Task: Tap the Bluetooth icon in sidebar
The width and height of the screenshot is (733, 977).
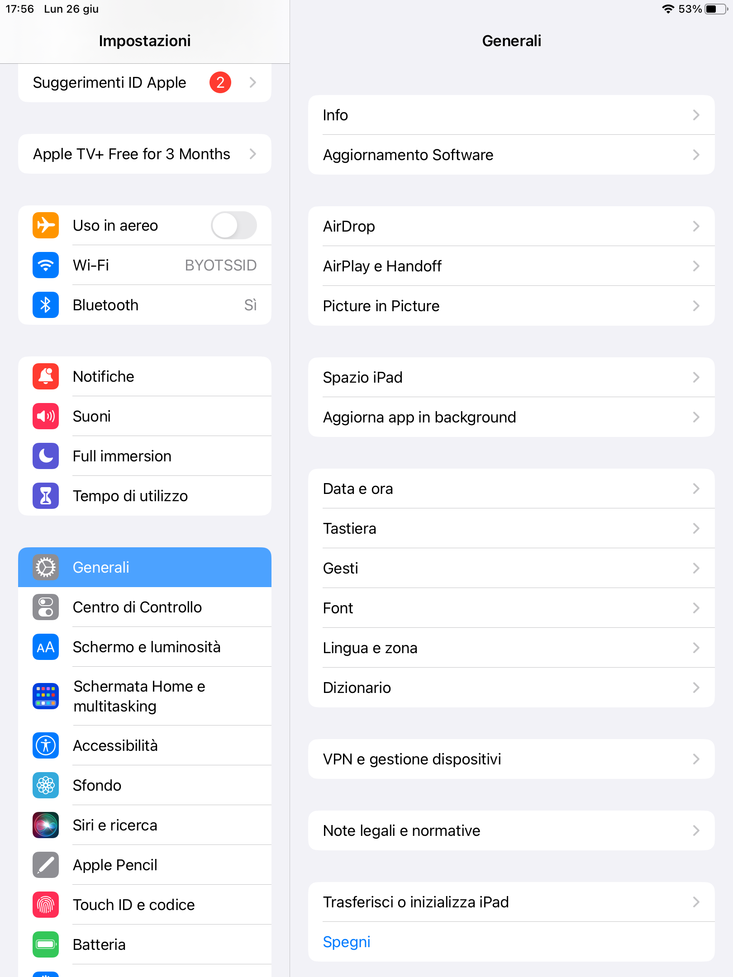Action: pos(46,305)
